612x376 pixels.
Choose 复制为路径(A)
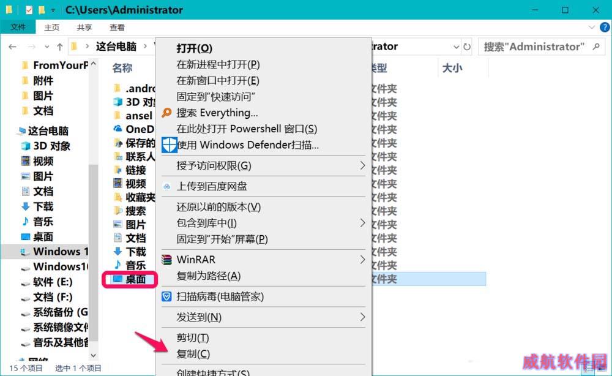point(209,276)
